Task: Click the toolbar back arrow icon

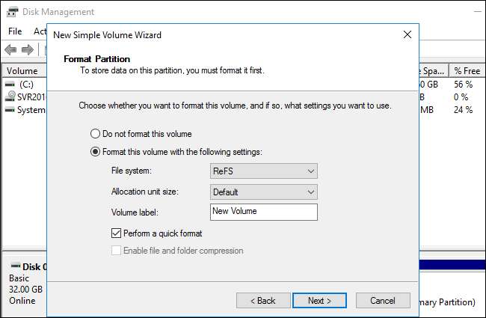Action: [x=10, y=49]
